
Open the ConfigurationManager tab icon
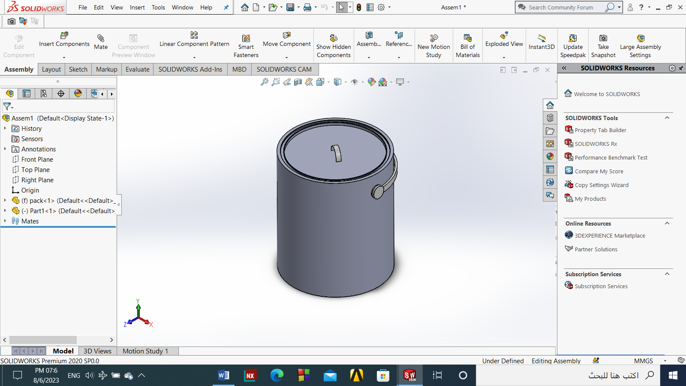(44, 93)
